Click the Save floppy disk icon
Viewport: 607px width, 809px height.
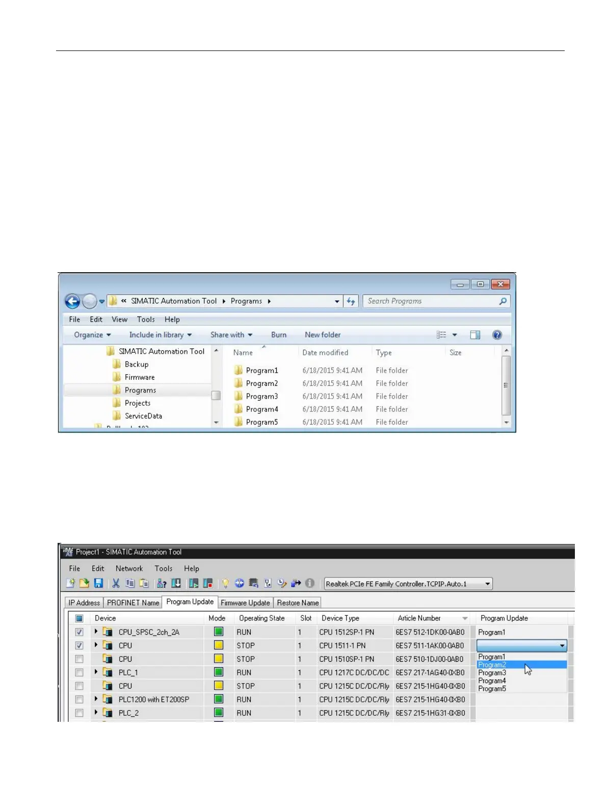99,583
